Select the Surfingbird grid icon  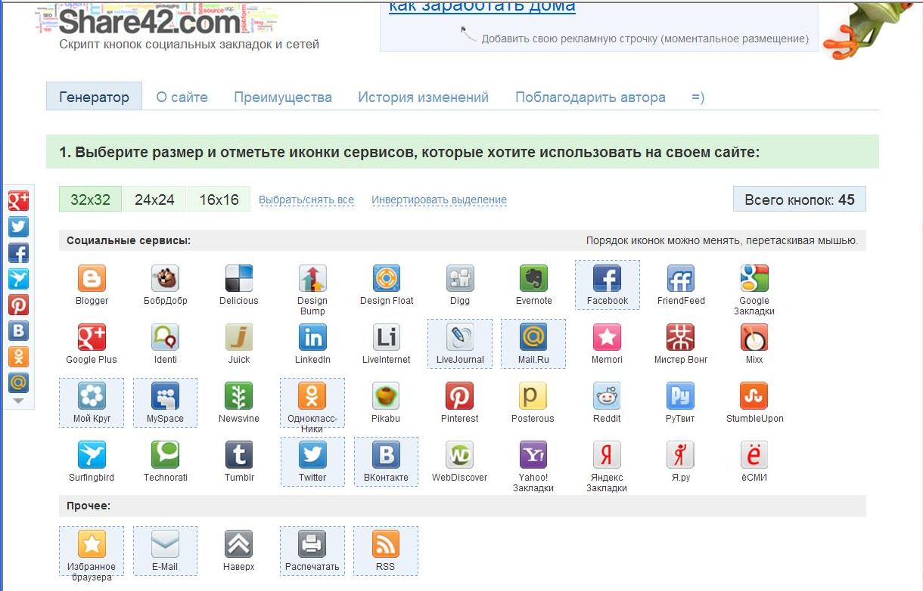[x=92, y=455]
